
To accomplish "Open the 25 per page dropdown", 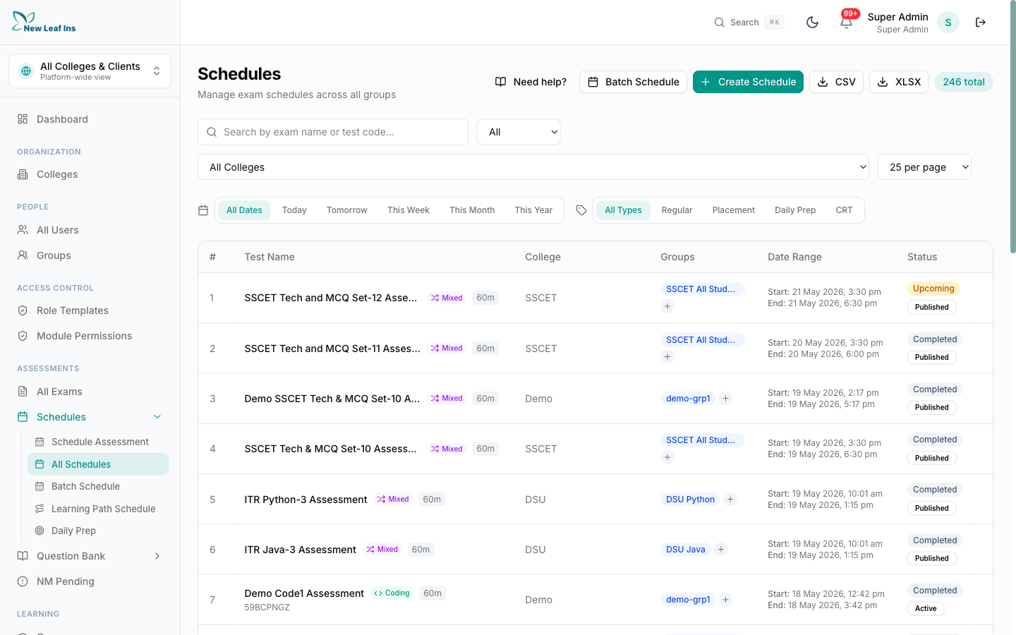I will 924,167.
